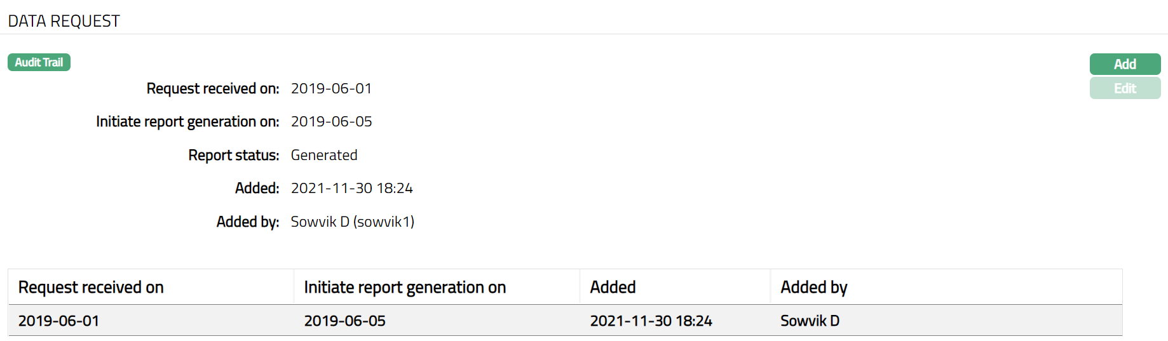Image resolution: width=1168 pixels, height=341 pixels.
Task: Click the Added timestamp 2021-11-30 18:24 detail
Action: [x=351, y=188]
